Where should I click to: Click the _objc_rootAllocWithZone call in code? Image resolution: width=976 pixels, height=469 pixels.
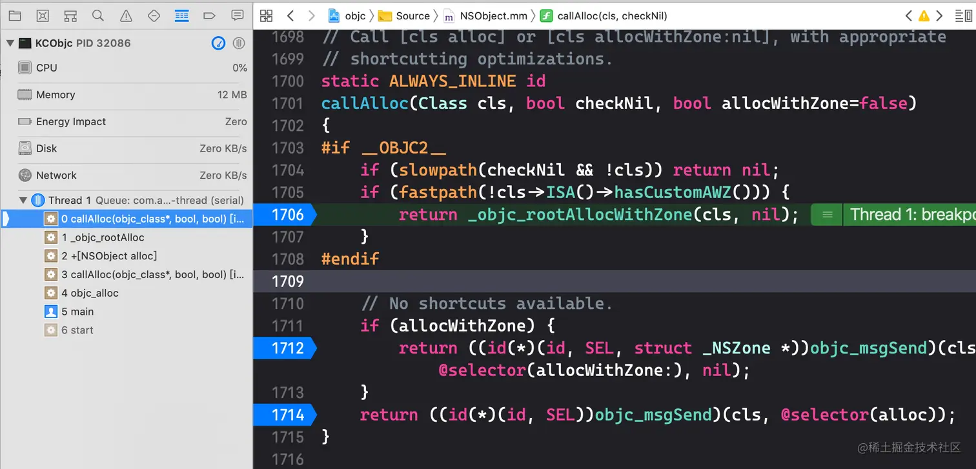tap(580, 215)
